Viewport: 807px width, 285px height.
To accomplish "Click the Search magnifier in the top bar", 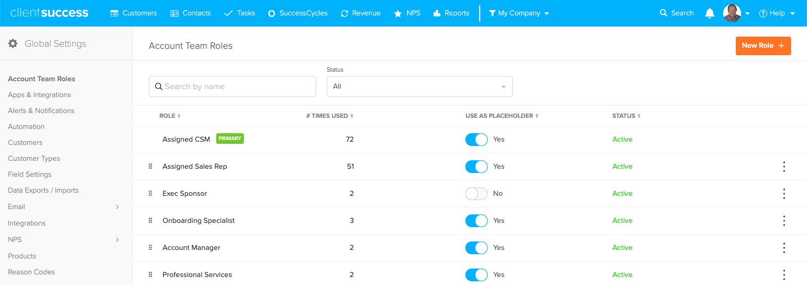I will 663,13.
